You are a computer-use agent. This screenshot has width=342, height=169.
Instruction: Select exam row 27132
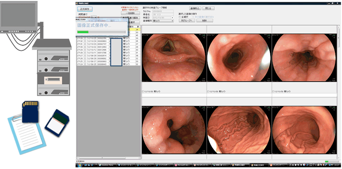pos(108,41)
